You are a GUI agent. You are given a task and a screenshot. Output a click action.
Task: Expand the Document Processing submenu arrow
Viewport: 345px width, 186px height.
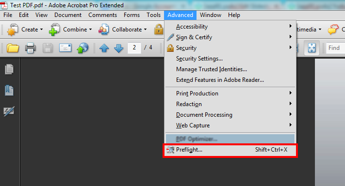(x=291, y=114)
